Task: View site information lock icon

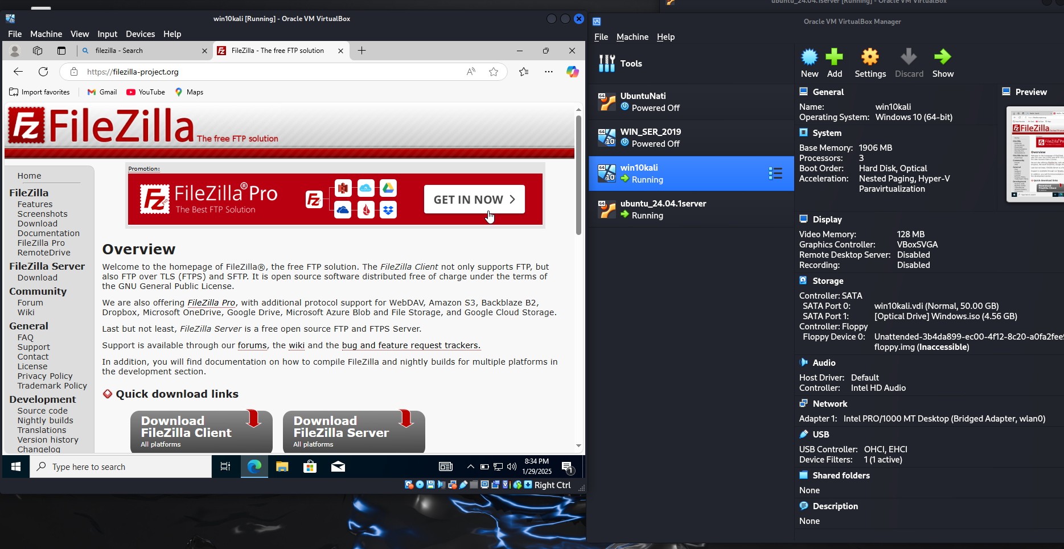Action: tap(73, 72)
